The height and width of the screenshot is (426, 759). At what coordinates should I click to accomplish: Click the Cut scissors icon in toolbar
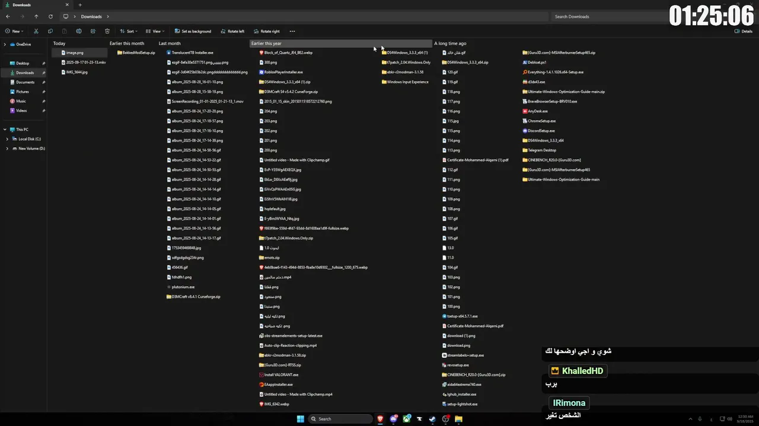click(x=36, y=31)
